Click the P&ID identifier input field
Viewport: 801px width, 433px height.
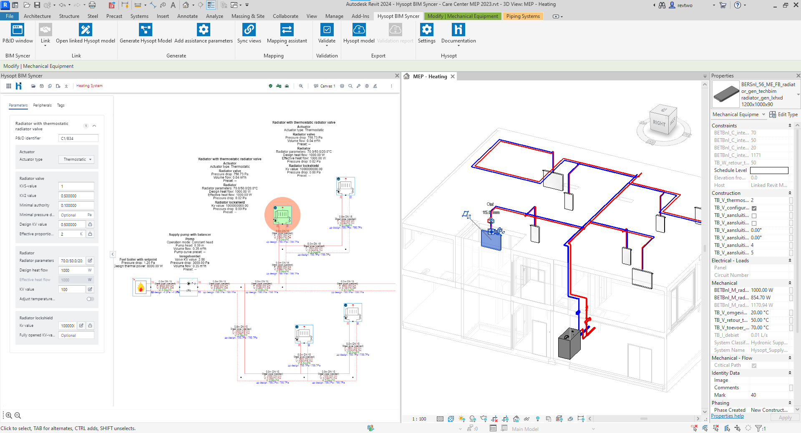pyautogui.click(x=78, y=138)
